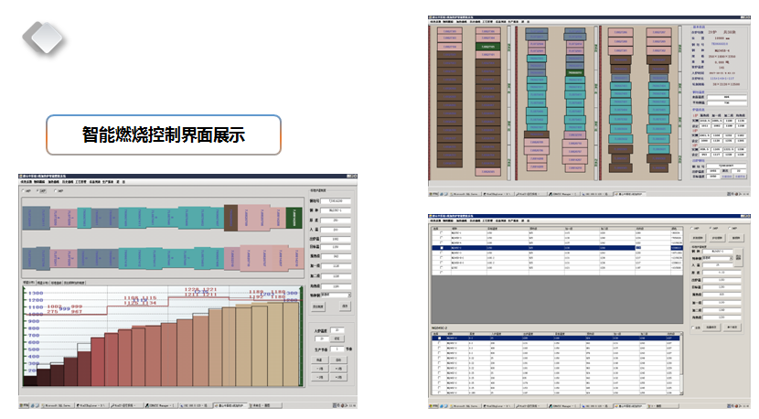
Task: Tick the checkbox in the highlighted upper table row
Action: coord(443,247)
